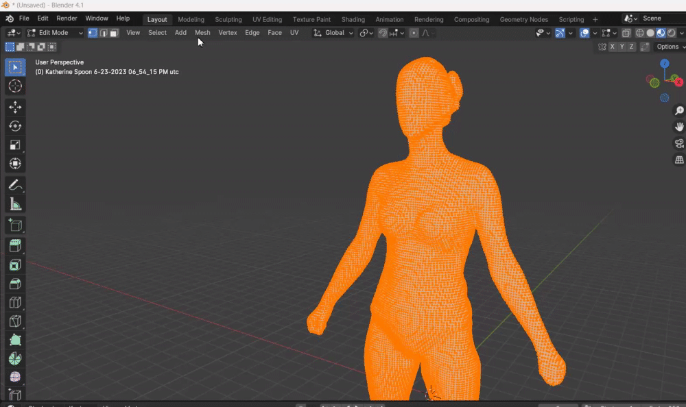Open snapping options dropdown
This screenshot has height=407, width=686.
pyautogui.click(x=397, y=33)
